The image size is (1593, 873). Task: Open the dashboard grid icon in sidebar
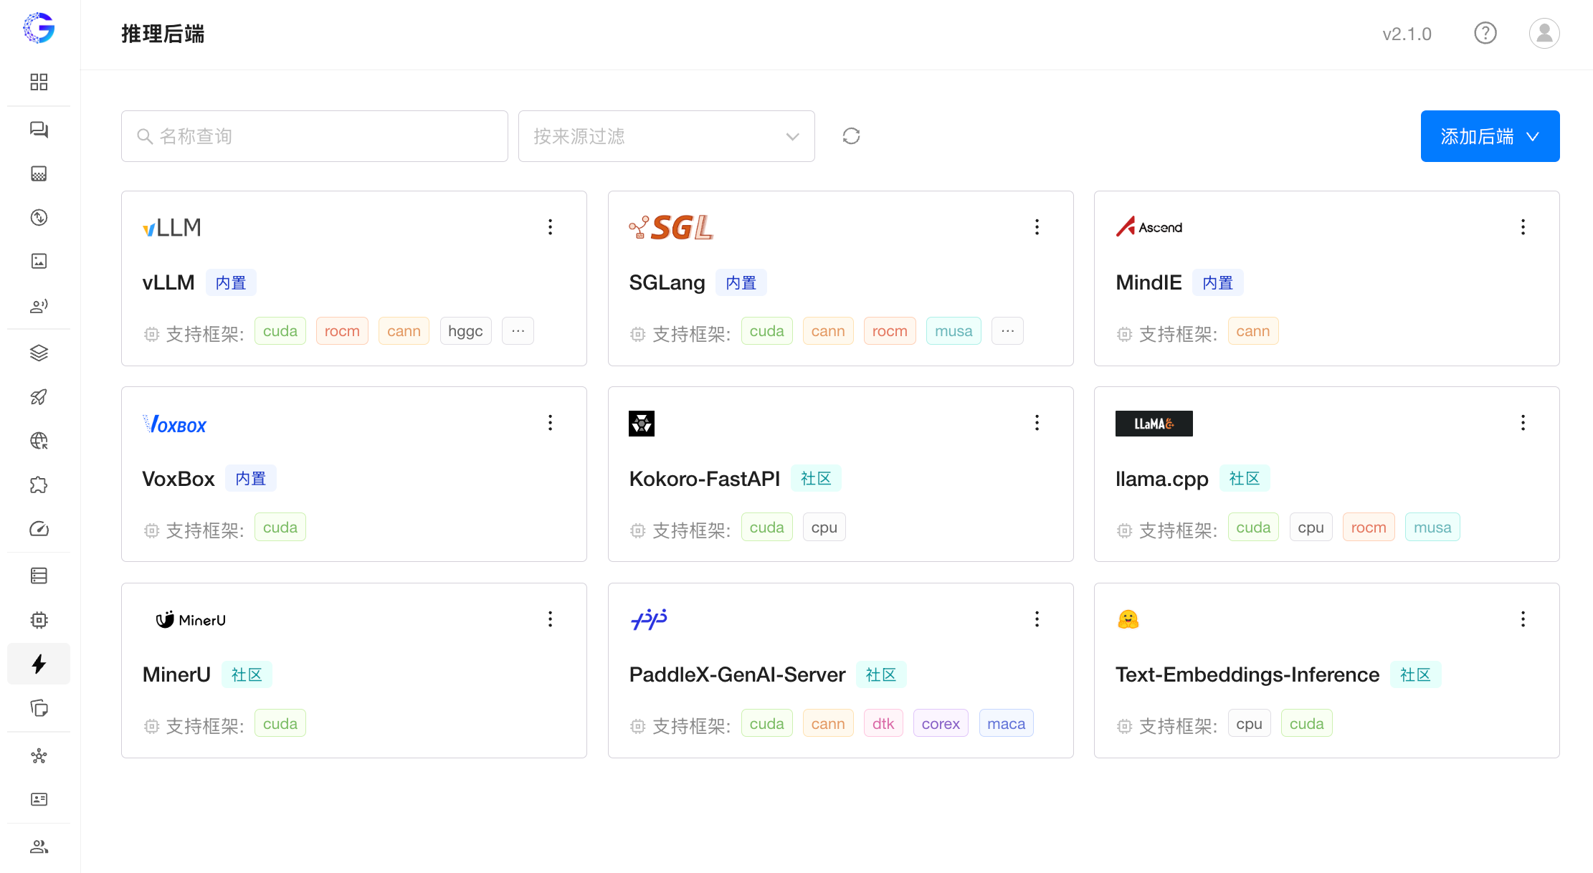[39, 82]
